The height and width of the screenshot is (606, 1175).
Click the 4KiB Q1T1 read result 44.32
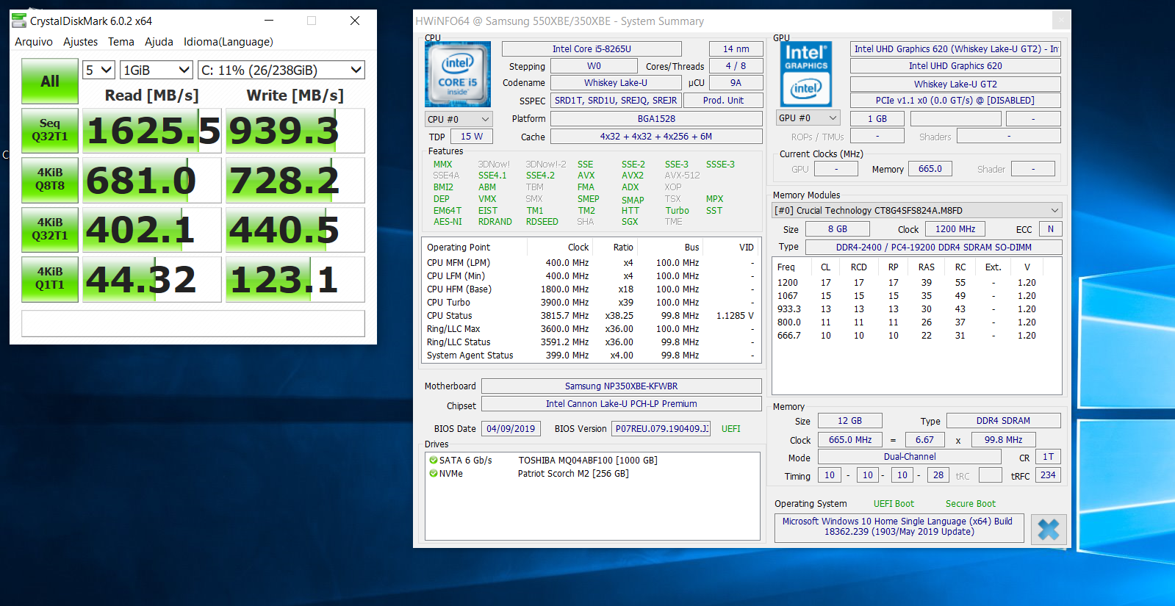point(152,279)
